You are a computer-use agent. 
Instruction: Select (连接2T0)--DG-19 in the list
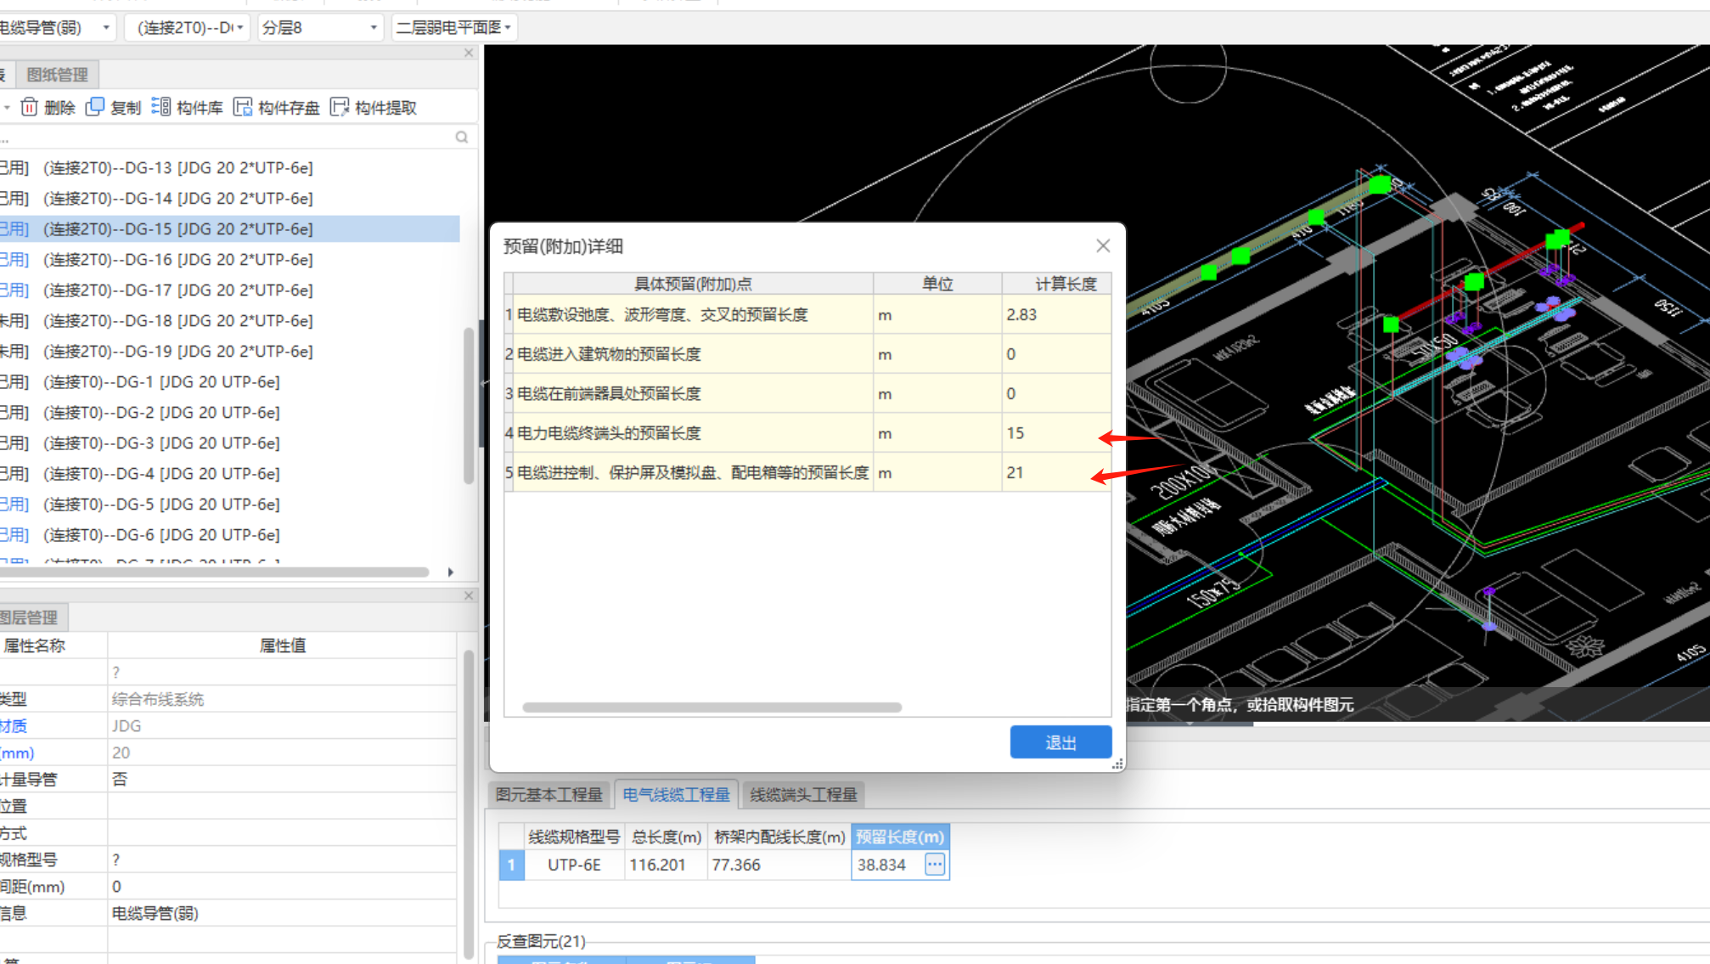pos(178,351)
